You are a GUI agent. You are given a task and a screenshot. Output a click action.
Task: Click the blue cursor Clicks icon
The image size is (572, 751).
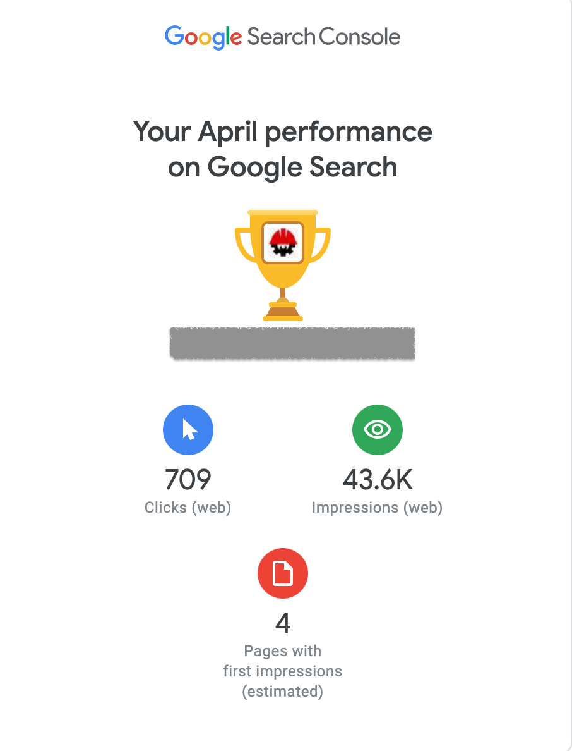[x=188, y=430]
